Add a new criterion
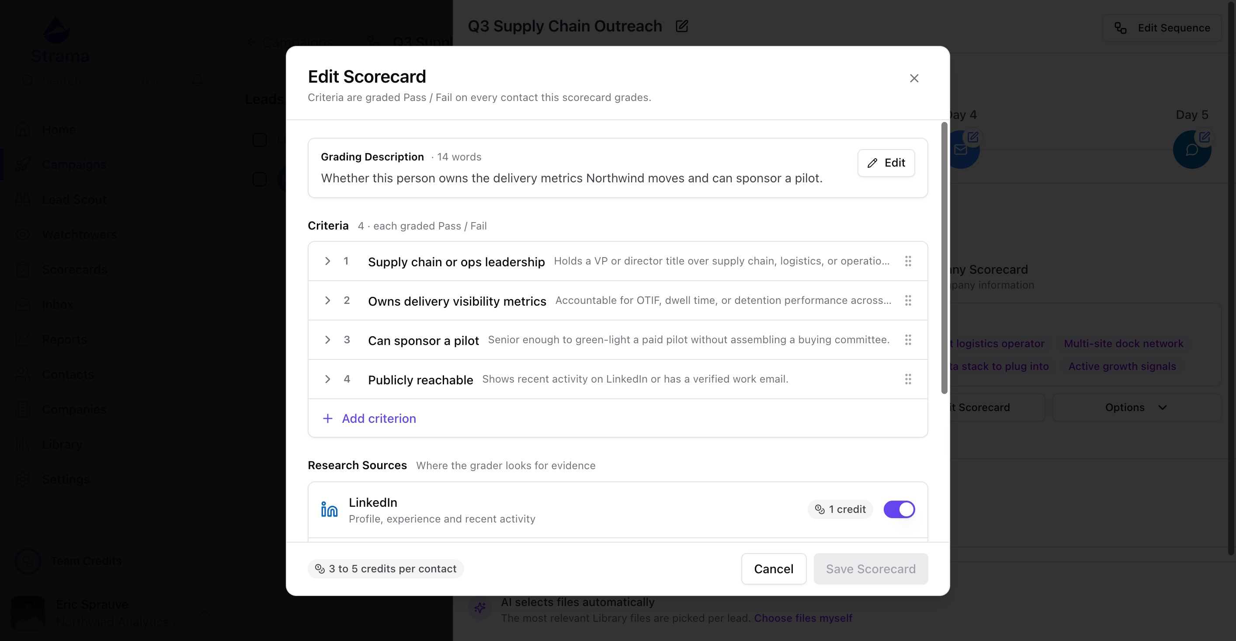Screen dimensions: 1236x641 [x=369, y=418]
